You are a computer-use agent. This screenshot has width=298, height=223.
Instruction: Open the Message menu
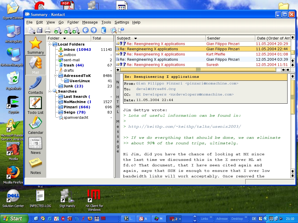(x=90, y=22)
